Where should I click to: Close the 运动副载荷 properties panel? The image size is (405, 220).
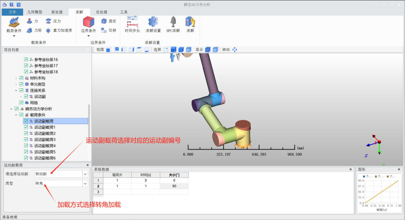point(87,165)
